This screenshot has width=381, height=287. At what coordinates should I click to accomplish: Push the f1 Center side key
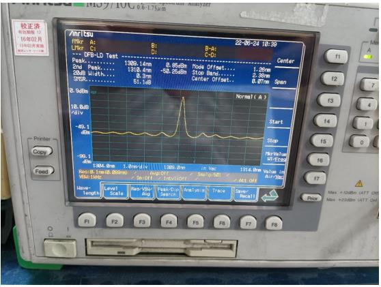(x=336, y=57)
